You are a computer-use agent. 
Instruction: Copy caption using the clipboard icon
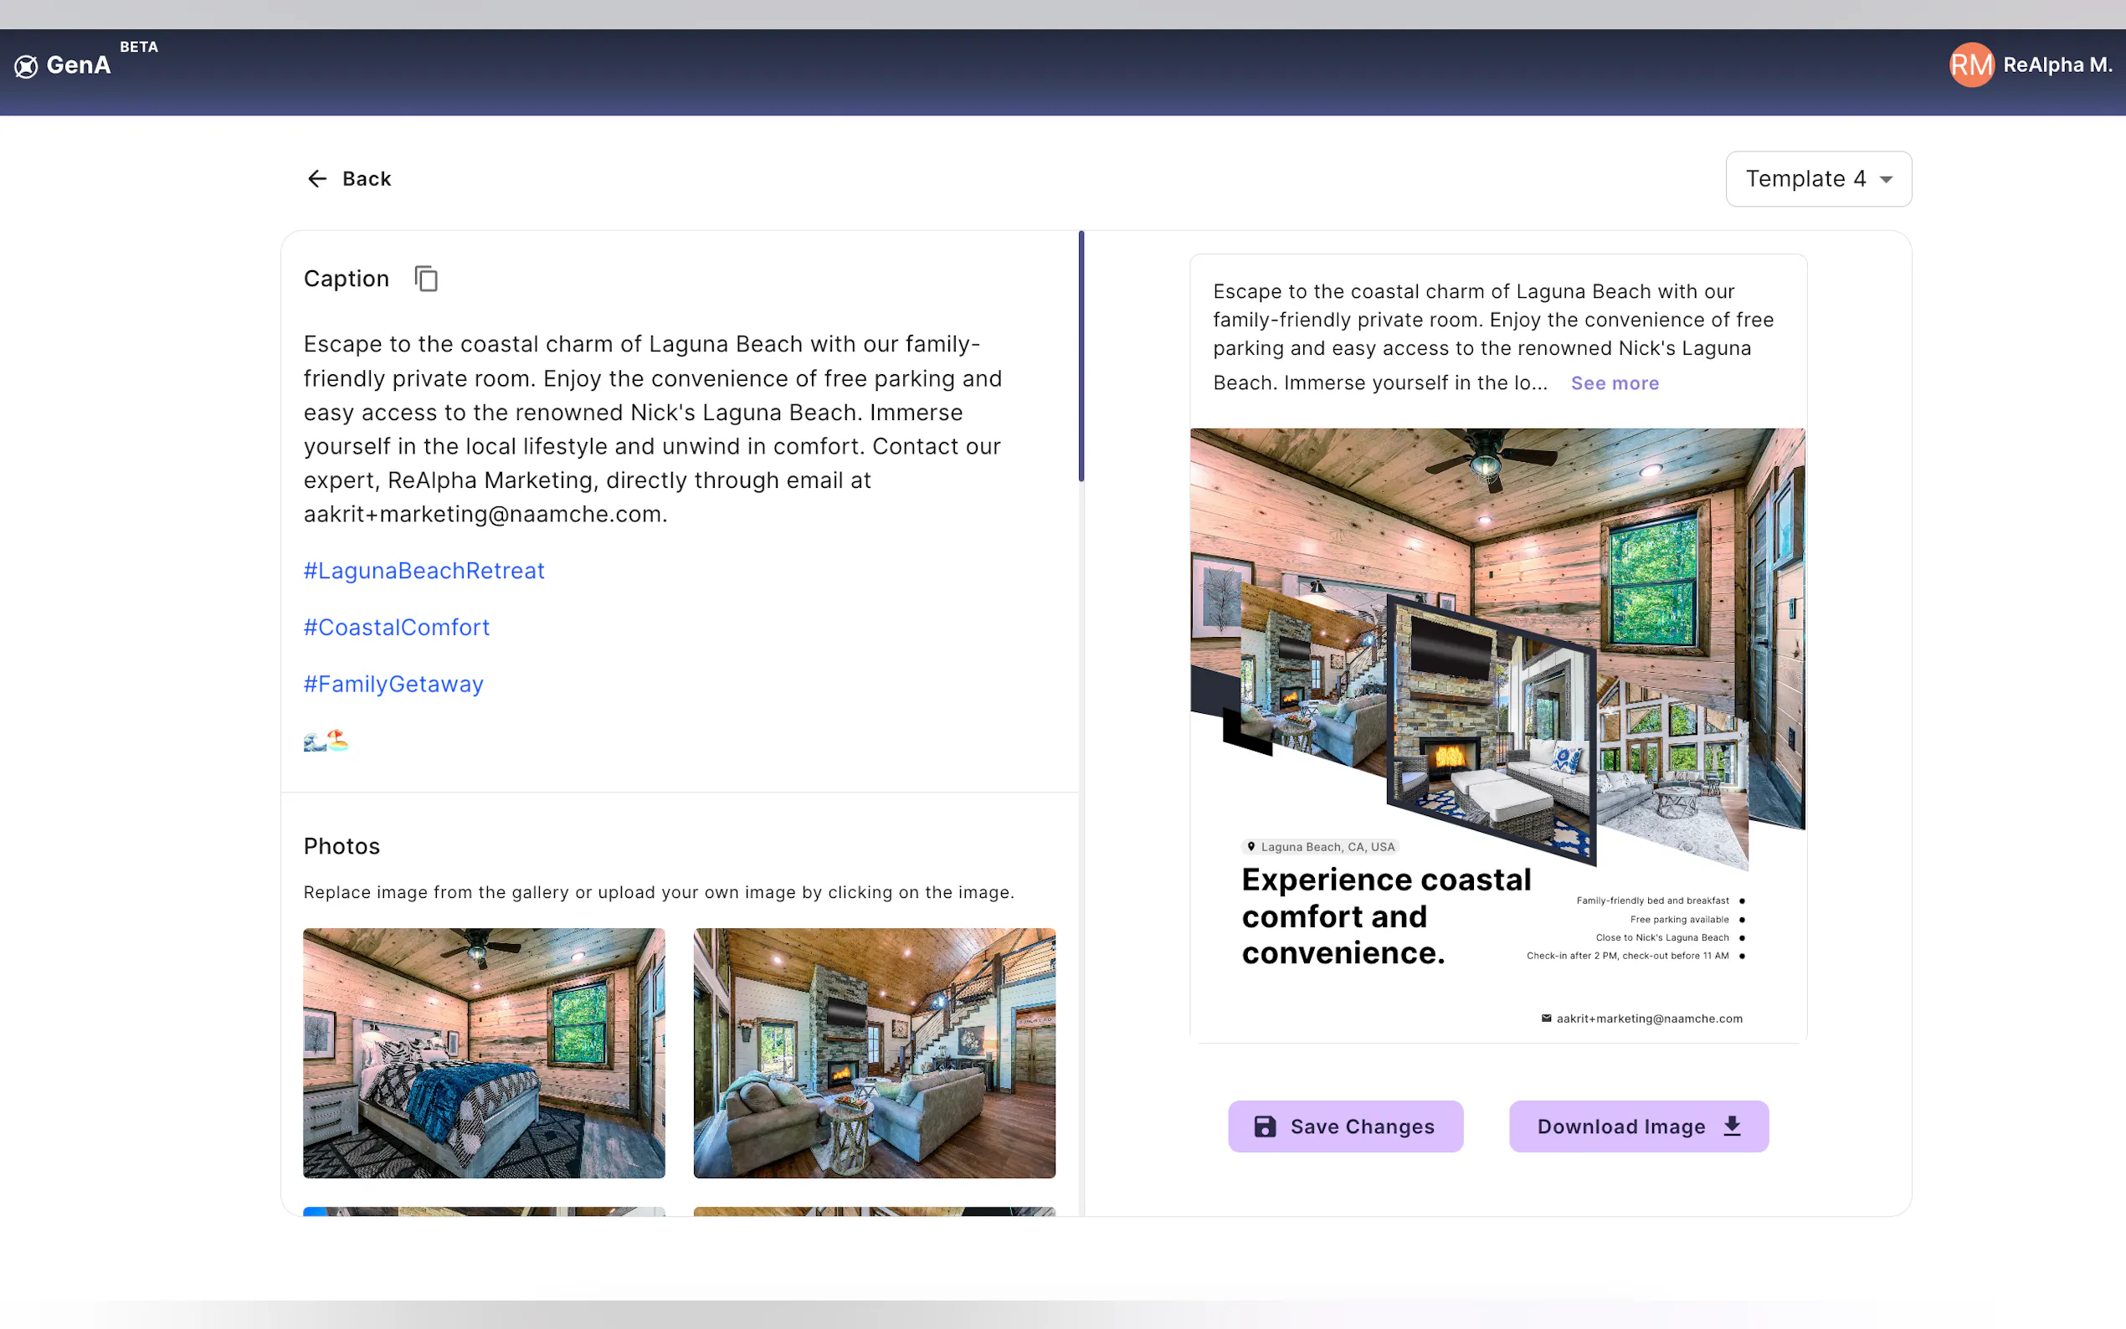point(426,279)
